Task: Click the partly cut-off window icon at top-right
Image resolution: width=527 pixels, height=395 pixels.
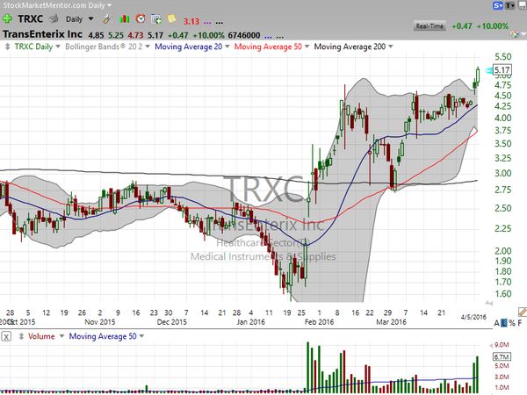Action: click(x=523, y=5)
